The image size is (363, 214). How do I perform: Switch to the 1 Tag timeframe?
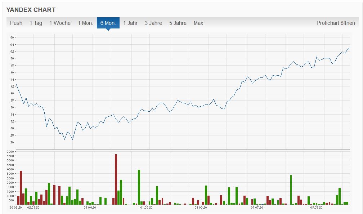36,23
